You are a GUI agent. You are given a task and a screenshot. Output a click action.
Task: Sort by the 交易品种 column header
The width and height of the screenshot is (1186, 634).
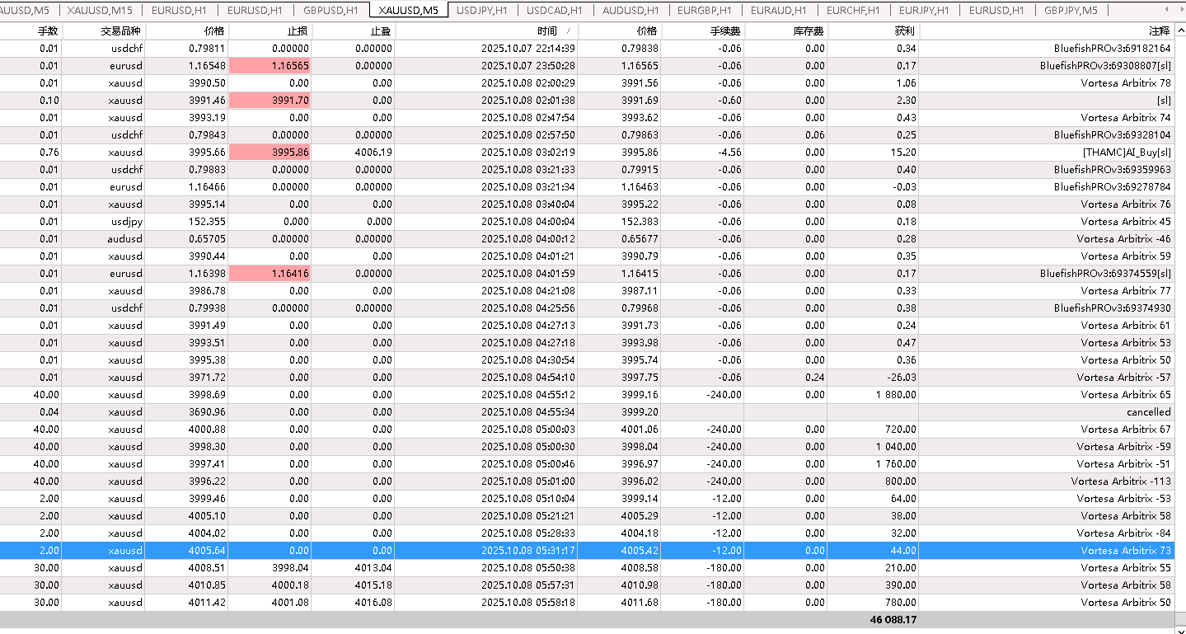tap(103, 31)
